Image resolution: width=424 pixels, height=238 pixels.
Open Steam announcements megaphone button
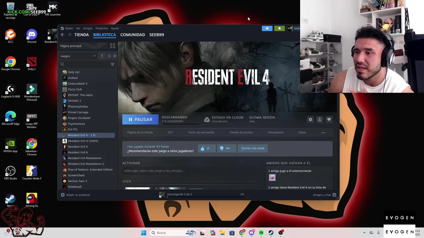point(267,28)
